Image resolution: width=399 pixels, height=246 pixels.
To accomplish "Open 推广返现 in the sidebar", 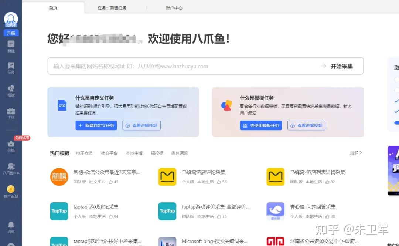I will [x=11, y=189].
